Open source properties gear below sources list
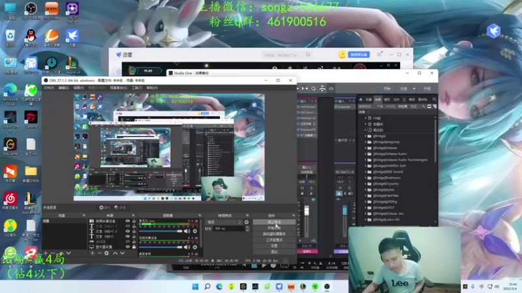Screen dimensions: 522x293 pos(106,253)
